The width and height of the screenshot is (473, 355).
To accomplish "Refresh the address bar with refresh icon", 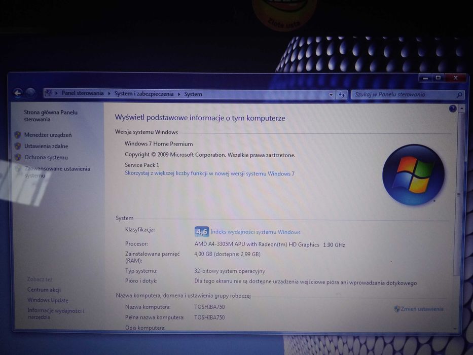I will point(342,95).
